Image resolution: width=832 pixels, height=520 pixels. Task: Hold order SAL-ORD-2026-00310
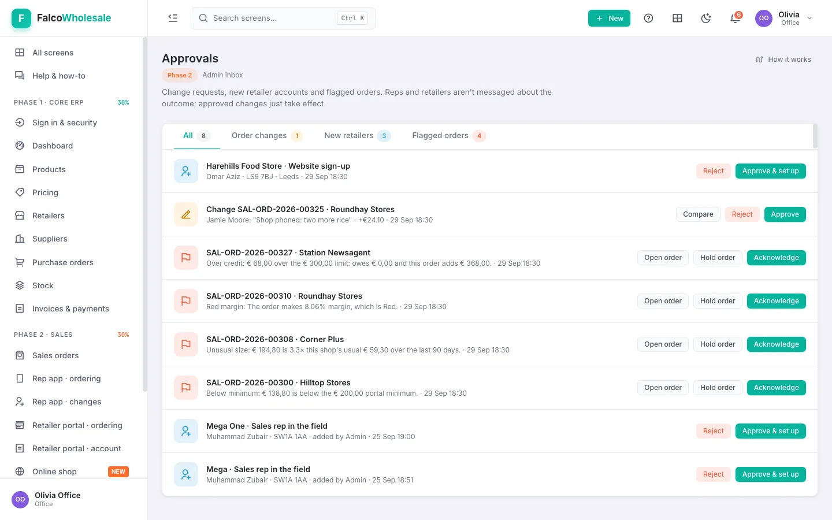(x=718, y=301)
